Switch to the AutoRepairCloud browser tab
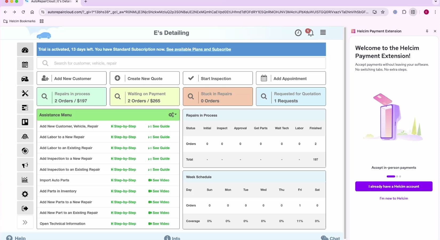440x240 pixels. pos(51,2)
